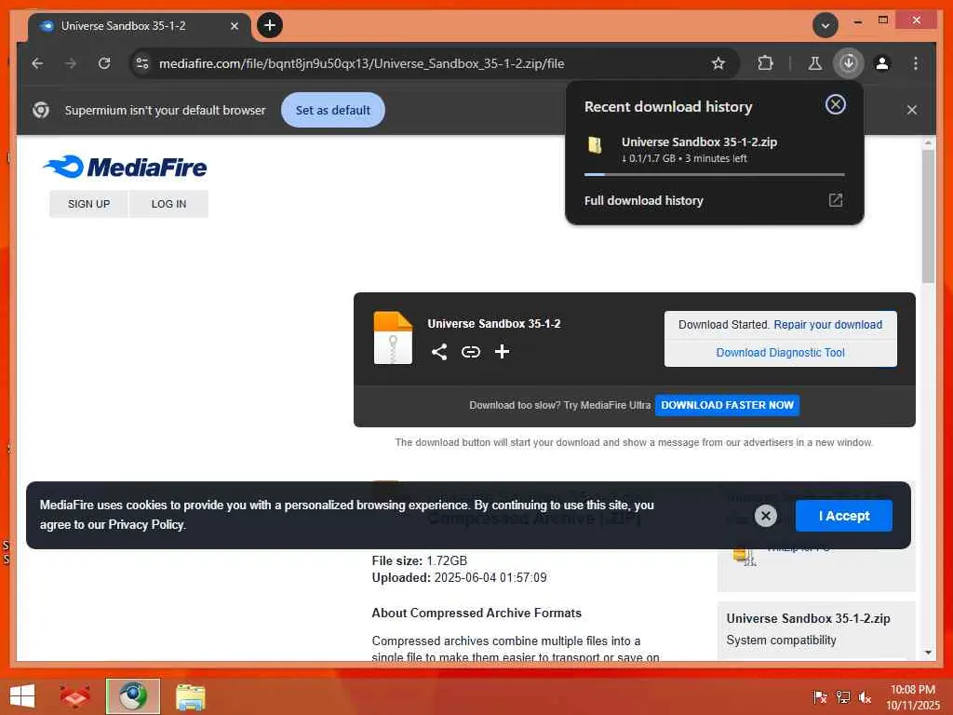Click the page vertical scrollbar thumb

[928, 216]
